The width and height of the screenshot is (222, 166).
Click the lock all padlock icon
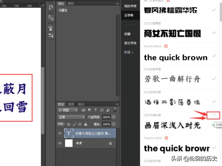click(86, 124)
